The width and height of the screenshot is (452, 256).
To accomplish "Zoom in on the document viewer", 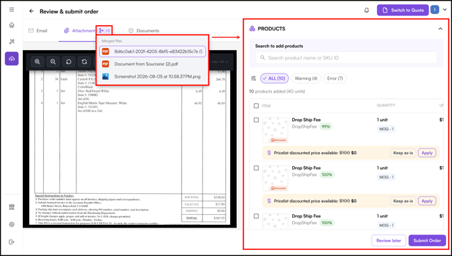I will pyautogui.click(x=38, y=61).
